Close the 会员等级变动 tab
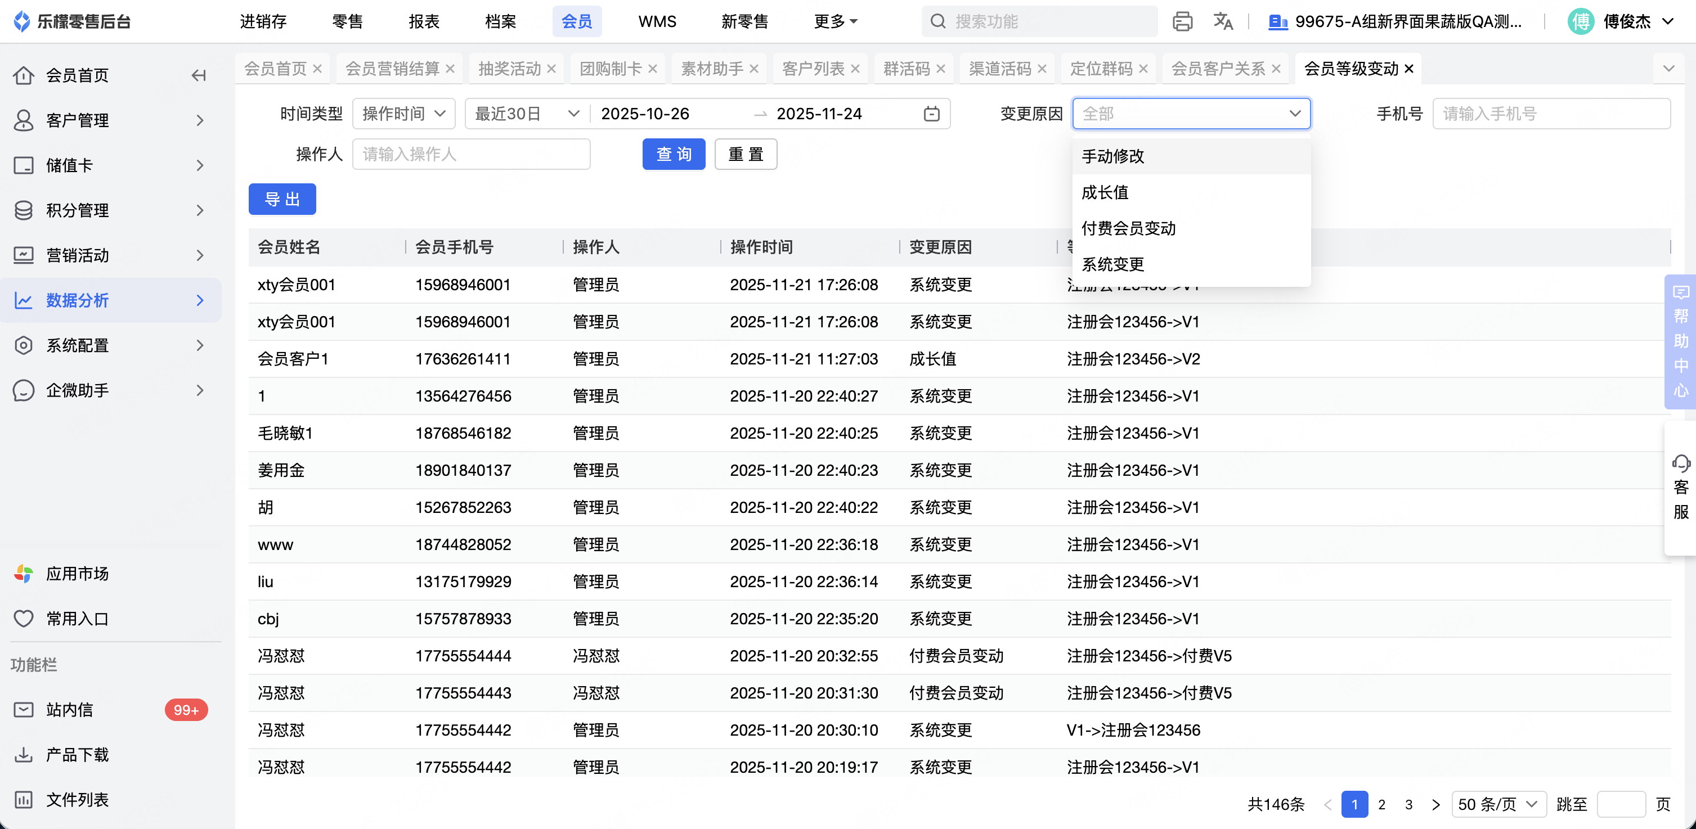This screenshot has width=1696, height=829. (1409, 69)
